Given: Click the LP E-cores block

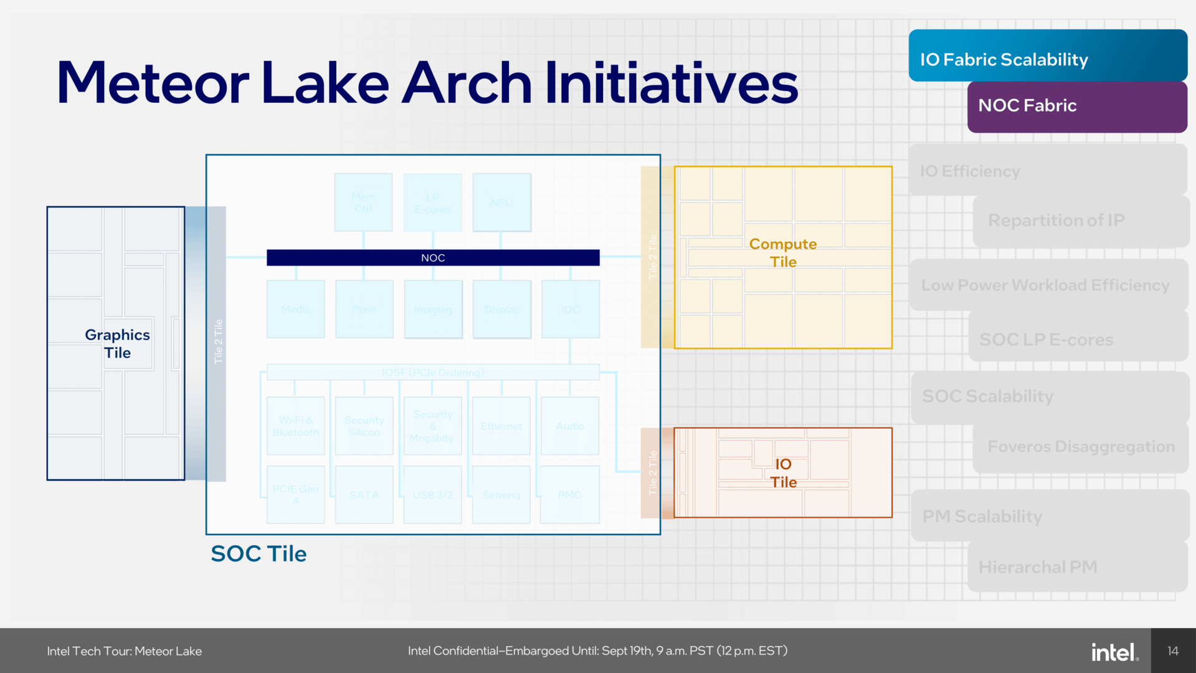Looking at the screenshot, I should 432,203.
